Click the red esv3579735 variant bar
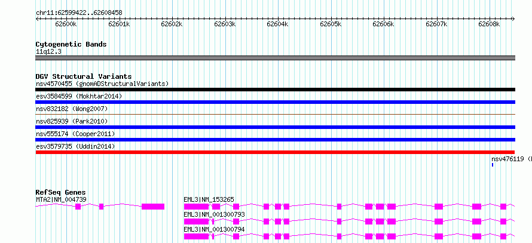The image size is (532, 243). (275, 152)
